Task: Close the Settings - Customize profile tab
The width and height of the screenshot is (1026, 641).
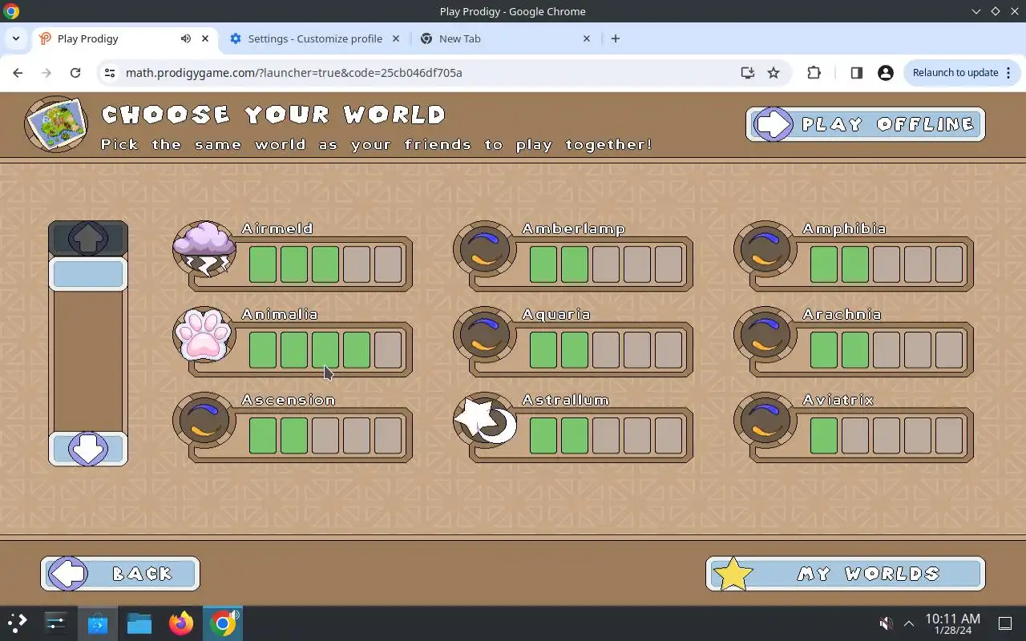Action: tap(396, 38)
